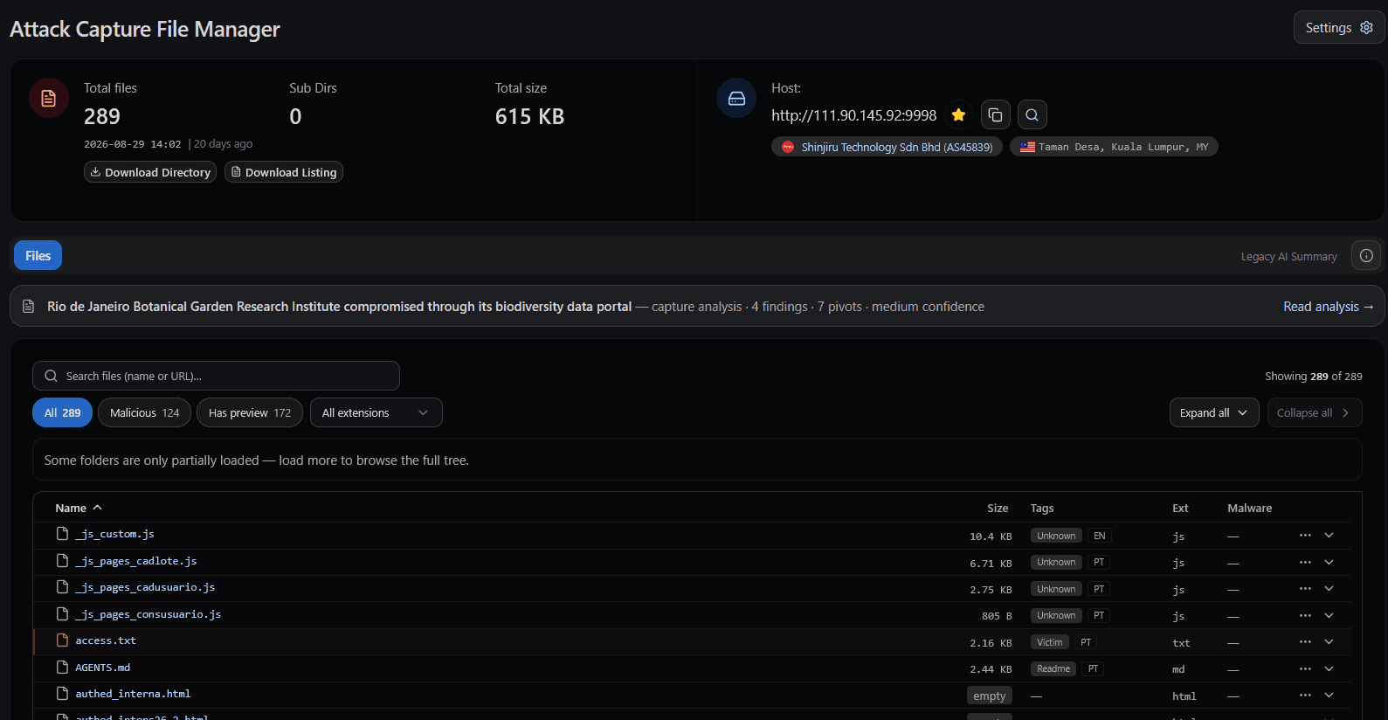Open the Expand all dropdown
The width and height of the screenshot is (1388, 720).
1214,412
